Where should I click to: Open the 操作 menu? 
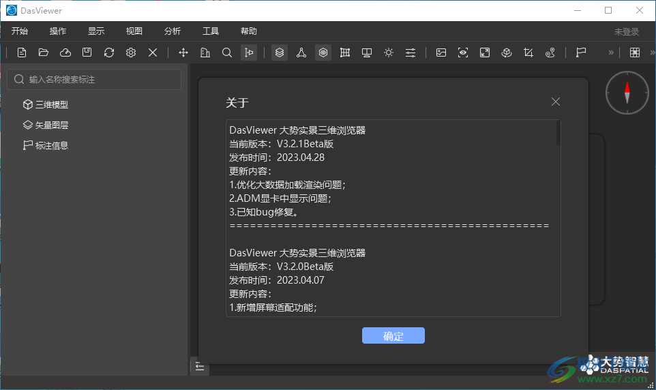coord(58,31)
